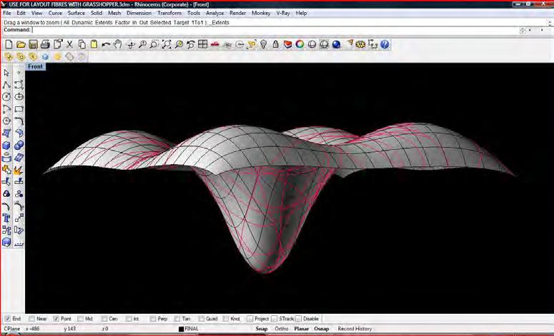
Task: Select the pointer arrow tool
Action: [6, 73]
